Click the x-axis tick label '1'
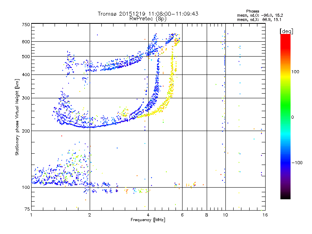This screenshot has width=312, height=234. pos(32,215)
